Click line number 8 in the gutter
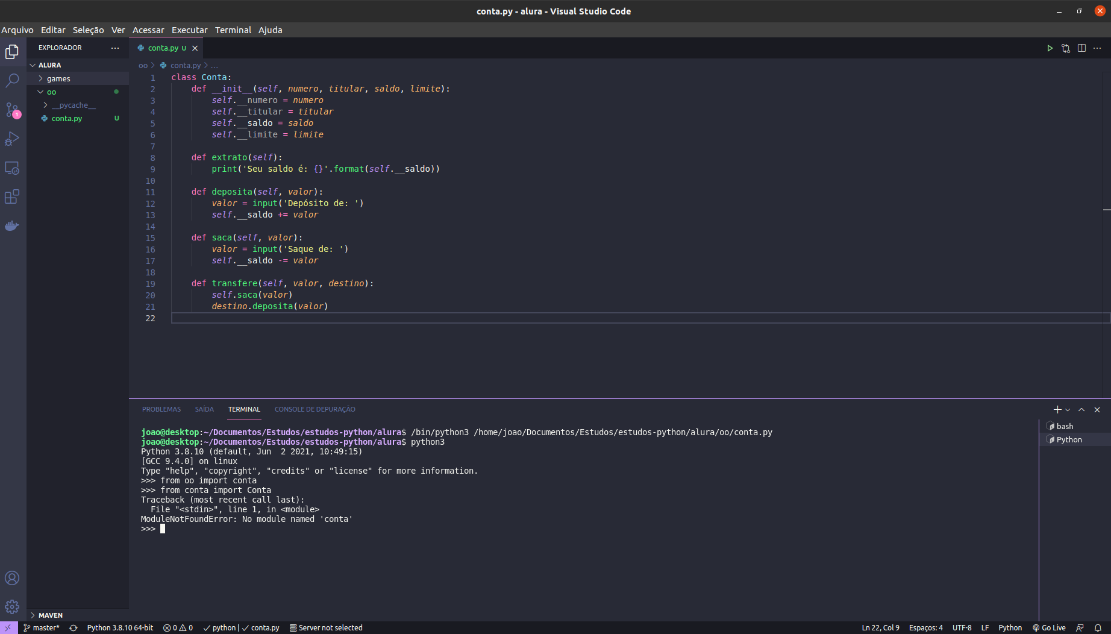1111x634 pixels. pyautogui.click(x=152, y=158)
